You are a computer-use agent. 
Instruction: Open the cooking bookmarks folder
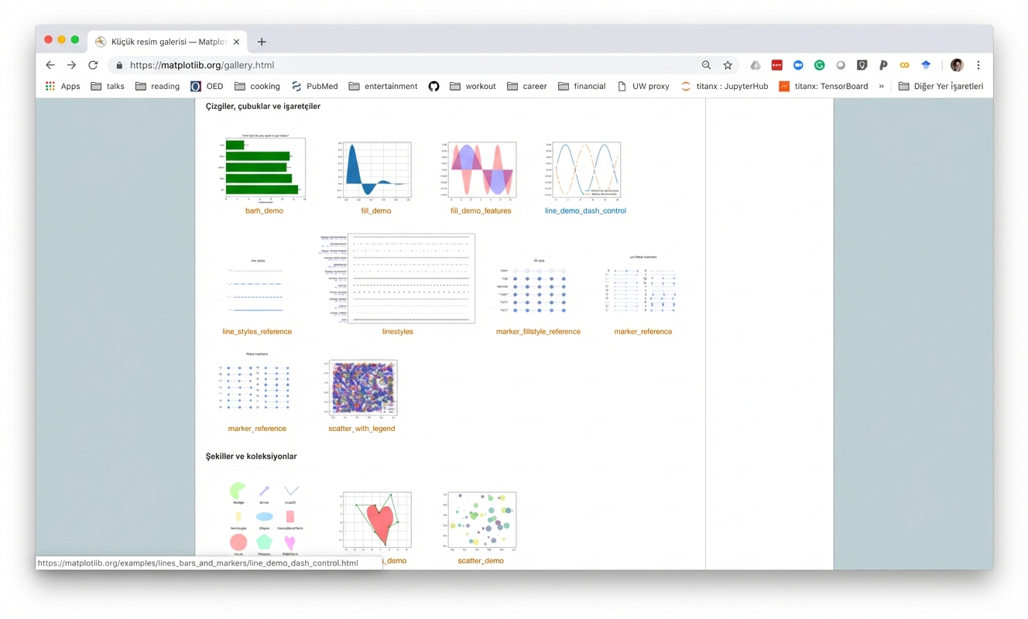point(257,87)
